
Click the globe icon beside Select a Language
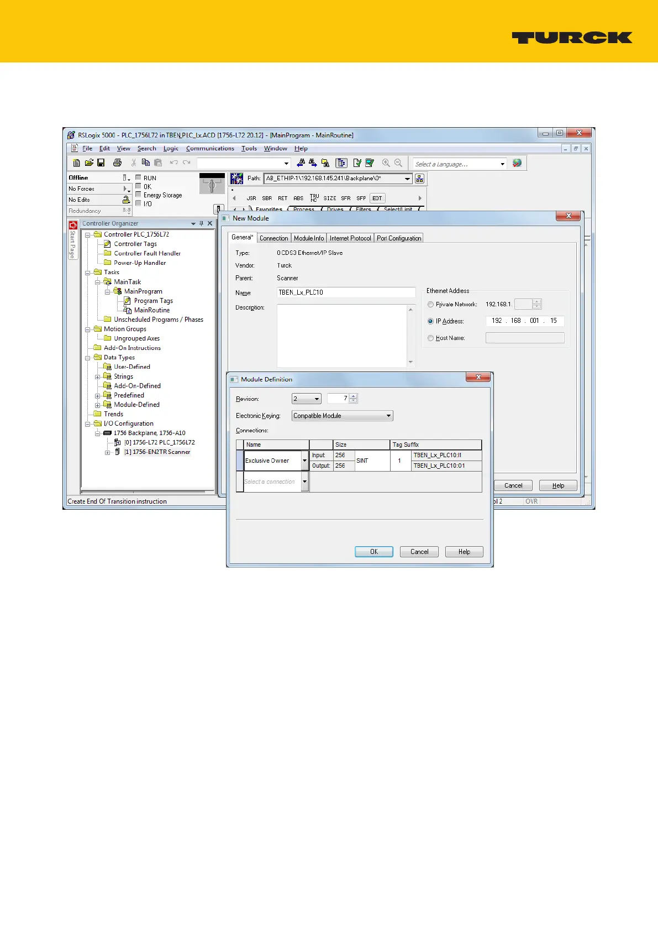tap(517, 163)
